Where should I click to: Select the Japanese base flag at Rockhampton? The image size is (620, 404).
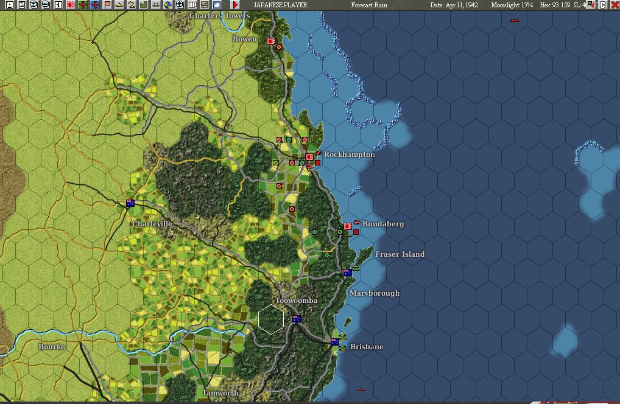[309, 157]
